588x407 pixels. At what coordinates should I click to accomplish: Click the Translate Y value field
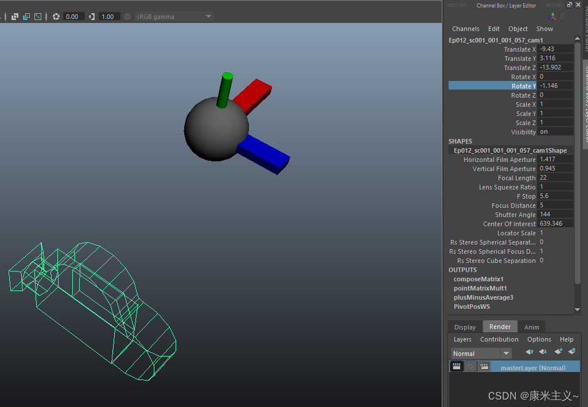point(555,58)
